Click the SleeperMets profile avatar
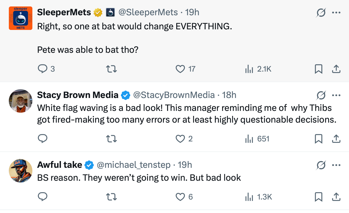This screenshot has height=213, width=349. (x=21, y=18)
